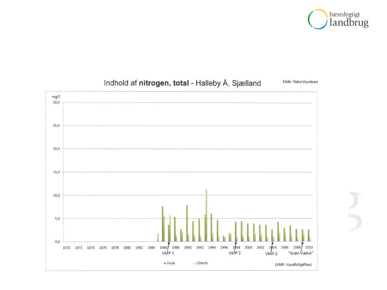The image size is (387, 290).
Task: Select the tallest bar near 1993
Action: click(206, 215)
